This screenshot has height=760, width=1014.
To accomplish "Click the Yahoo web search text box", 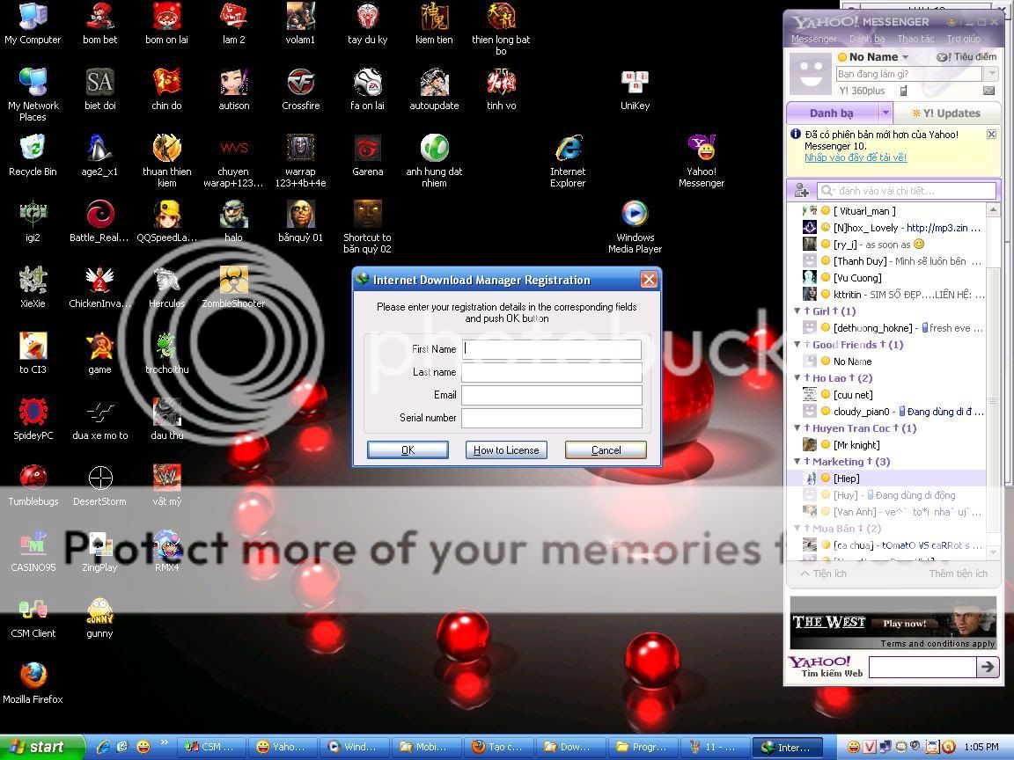I will click(922, 667).
